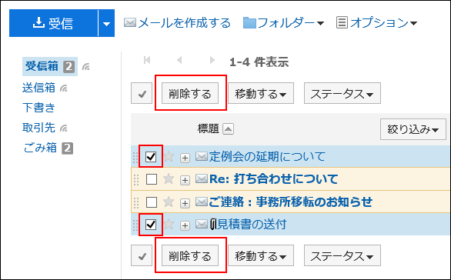The width and height of the screenshot is (451, 280).
Task: Star the Re: 打ち合わせについて mail
Action: point(169,178)
